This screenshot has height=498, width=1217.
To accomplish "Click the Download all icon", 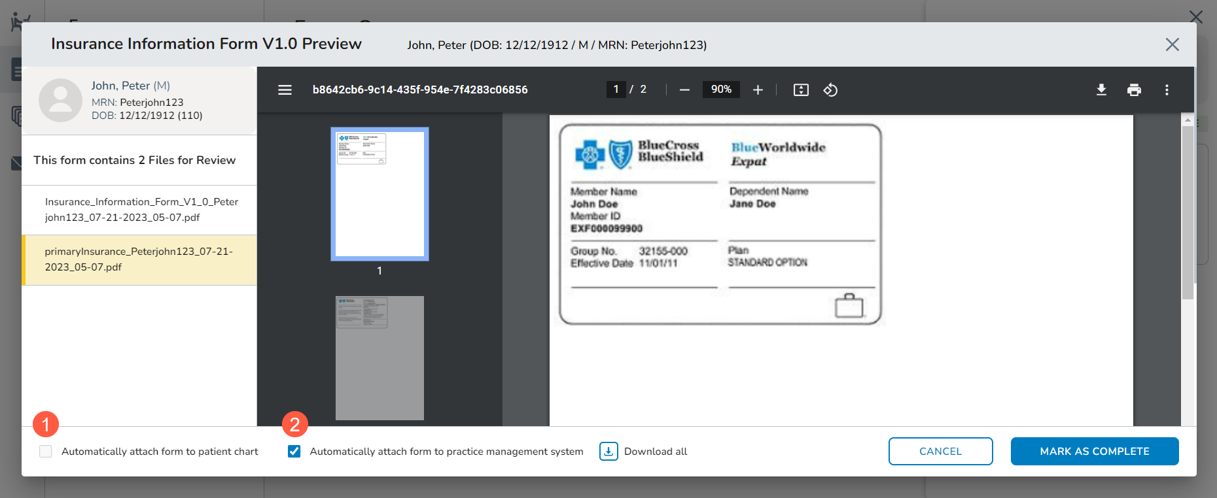I will tap(608, 452).
